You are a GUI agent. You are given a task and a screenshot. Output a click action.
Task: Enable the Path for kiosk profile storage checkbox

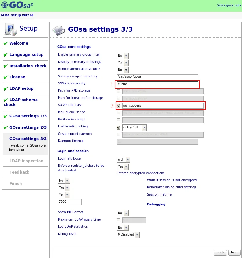pyautogui.click(x=119, y=99)
